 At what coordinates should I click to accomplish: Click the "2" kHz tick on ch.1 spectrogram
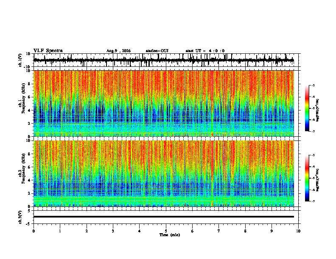click(30, 124)
